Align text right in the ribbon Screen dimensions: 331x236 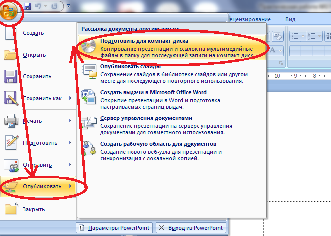[318, 51]
